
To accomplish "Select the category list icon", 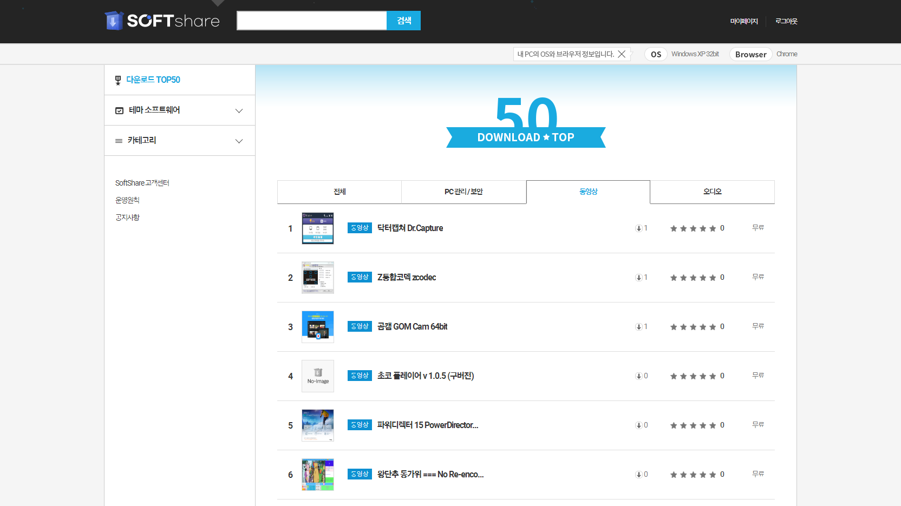I will [x=119, y=141].
